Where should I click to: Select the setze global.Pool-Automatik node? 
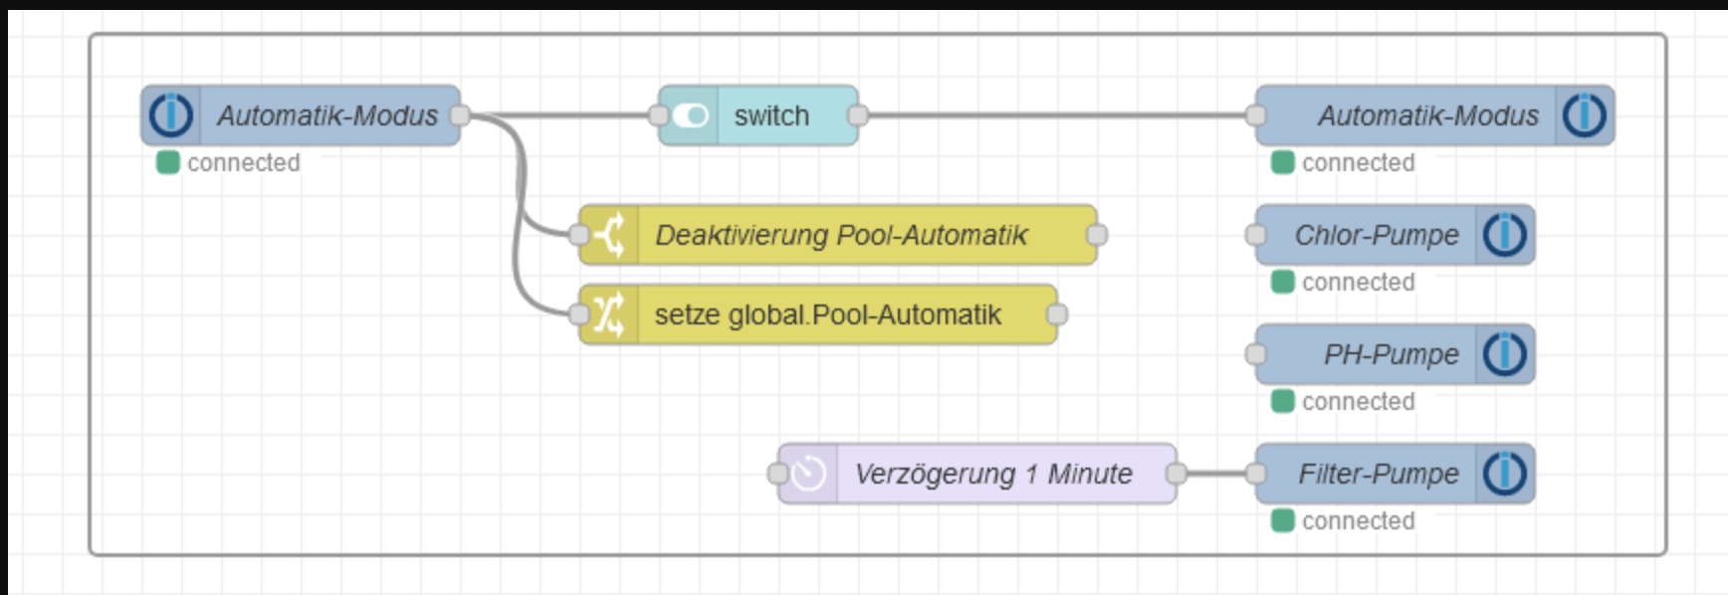[827, 314]
